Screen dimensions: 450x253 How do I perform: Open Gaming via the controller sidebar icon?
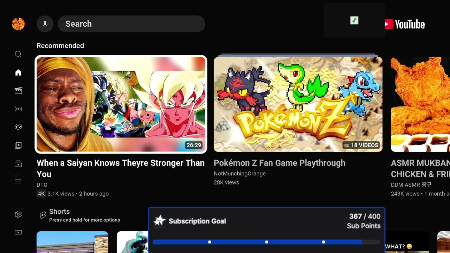pos(18,127)
